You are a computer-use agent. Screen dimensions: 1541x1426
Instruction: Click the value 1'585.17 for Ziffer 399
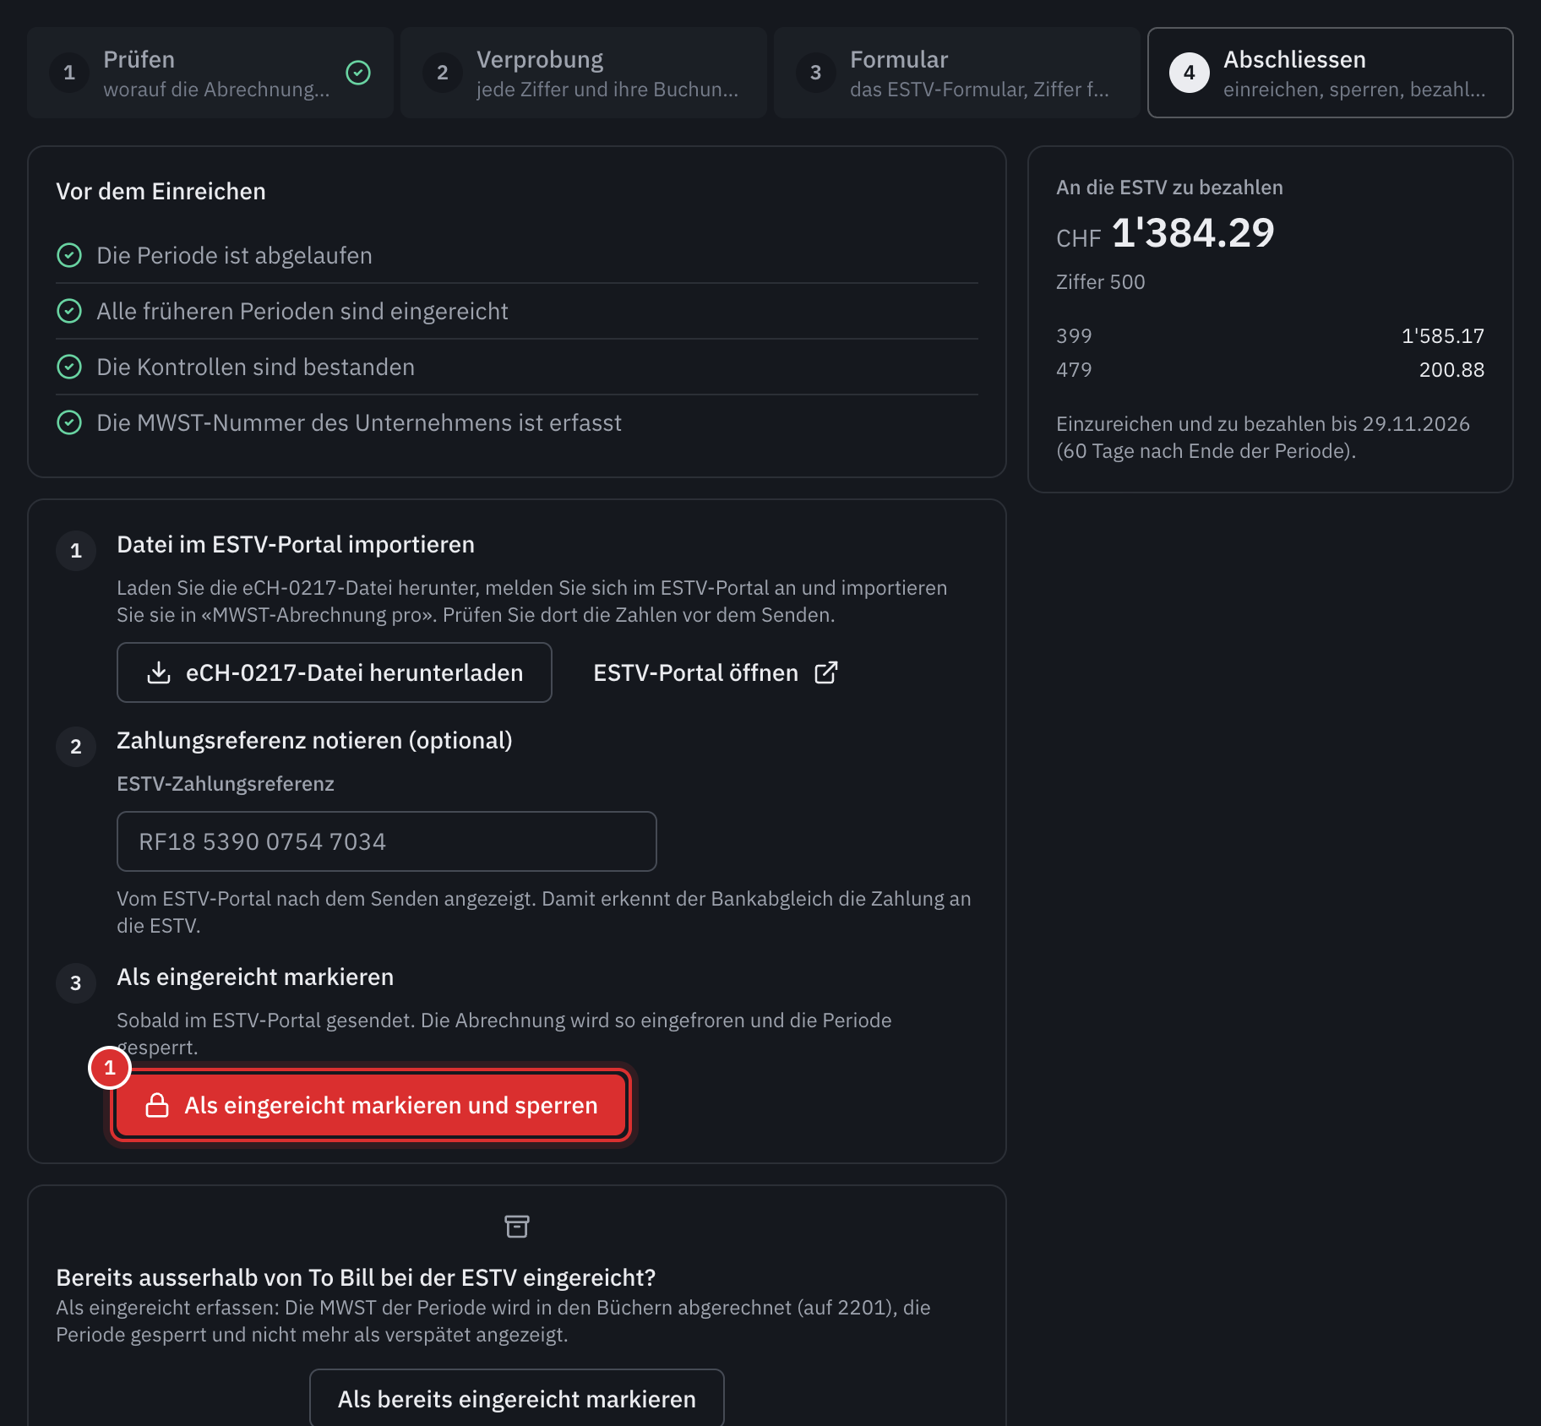coord(1443,336)
